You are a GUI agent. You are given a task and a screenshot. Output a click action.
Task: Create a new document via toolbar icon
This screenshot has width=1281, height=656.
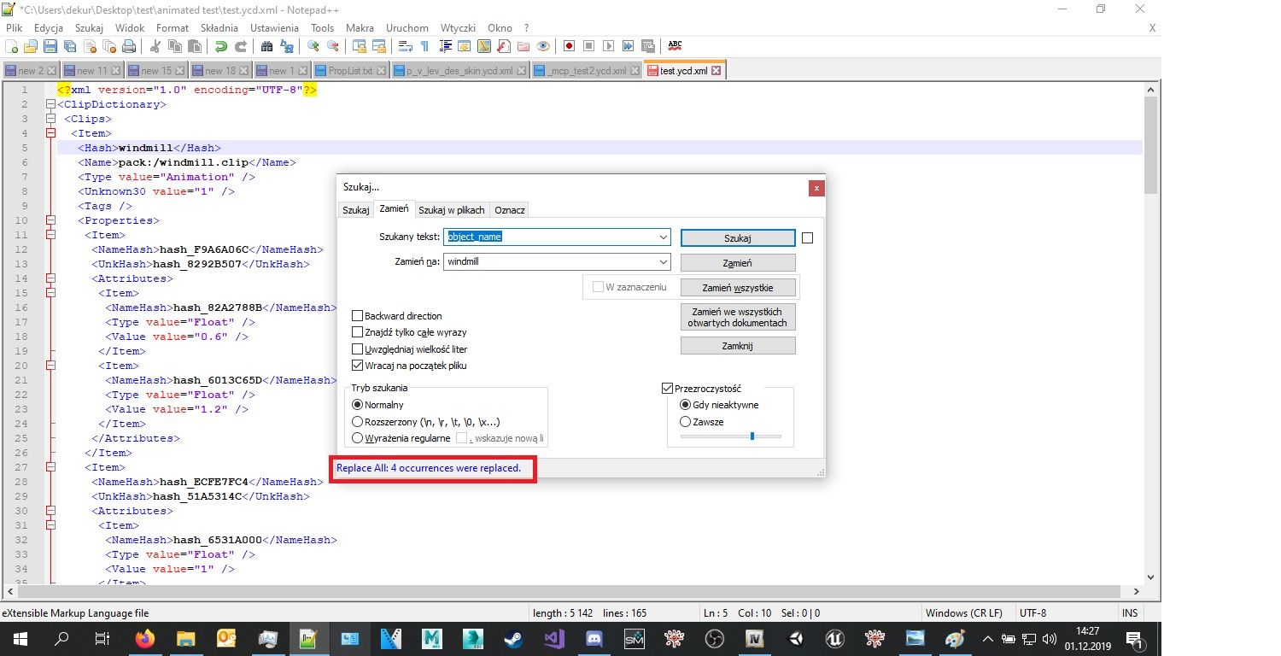[x=11, y=46]
